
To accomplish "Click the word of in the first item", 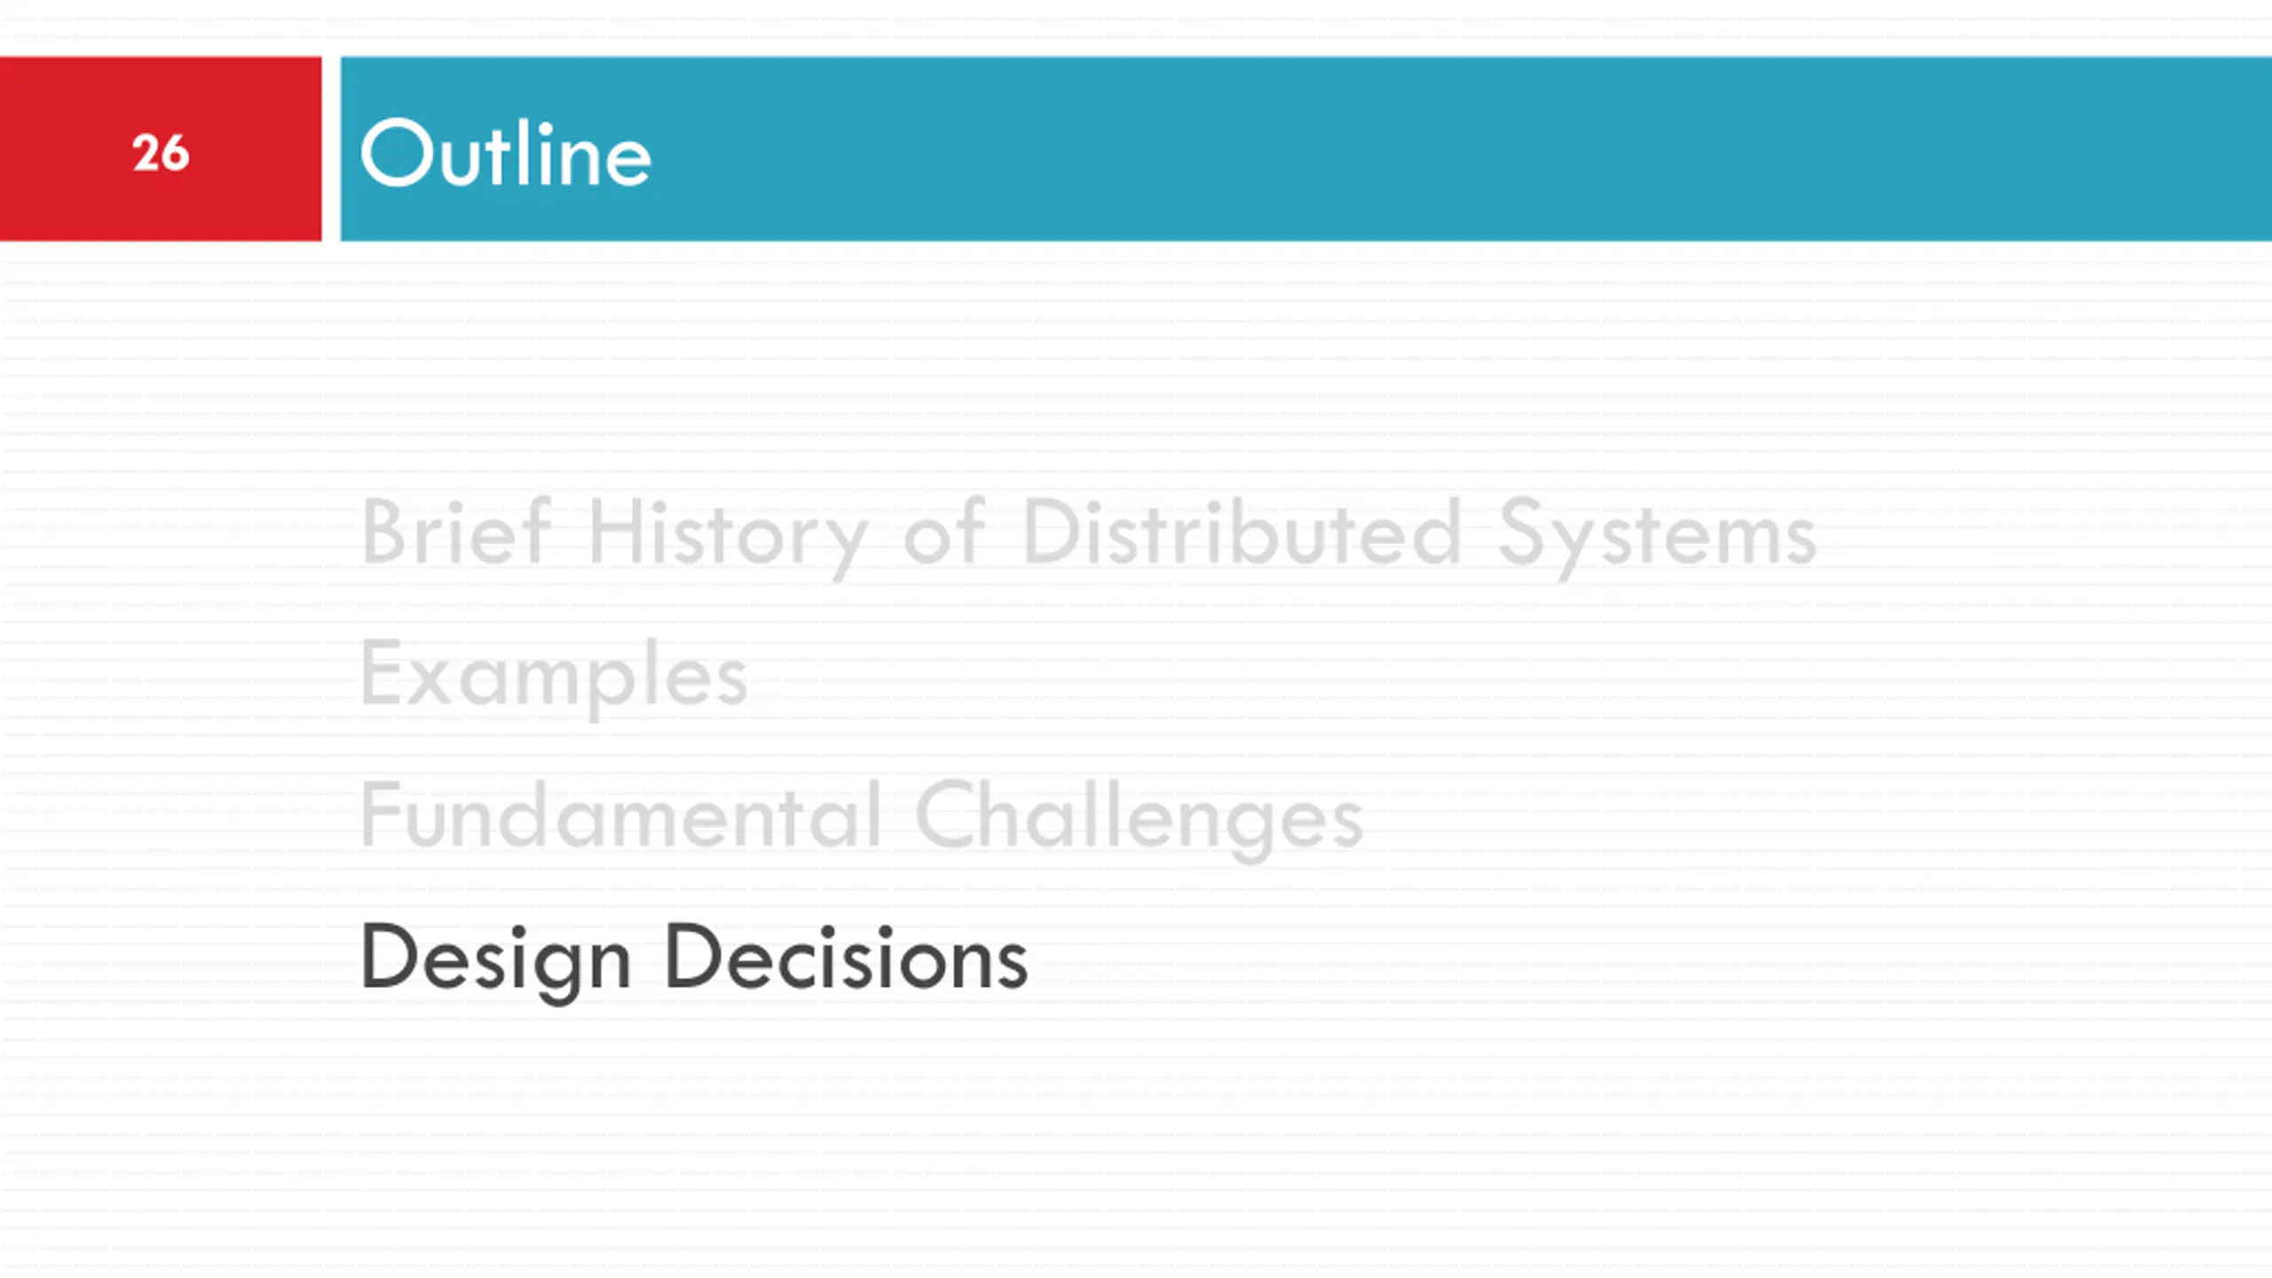I will coord(943,532).
